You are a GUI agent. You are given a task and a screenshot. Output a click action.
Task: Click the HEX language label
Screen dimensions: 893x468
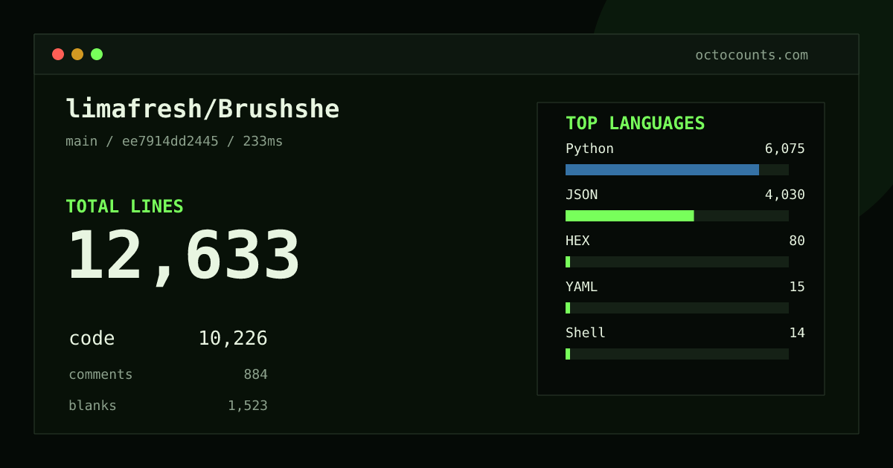click(577, 241)
